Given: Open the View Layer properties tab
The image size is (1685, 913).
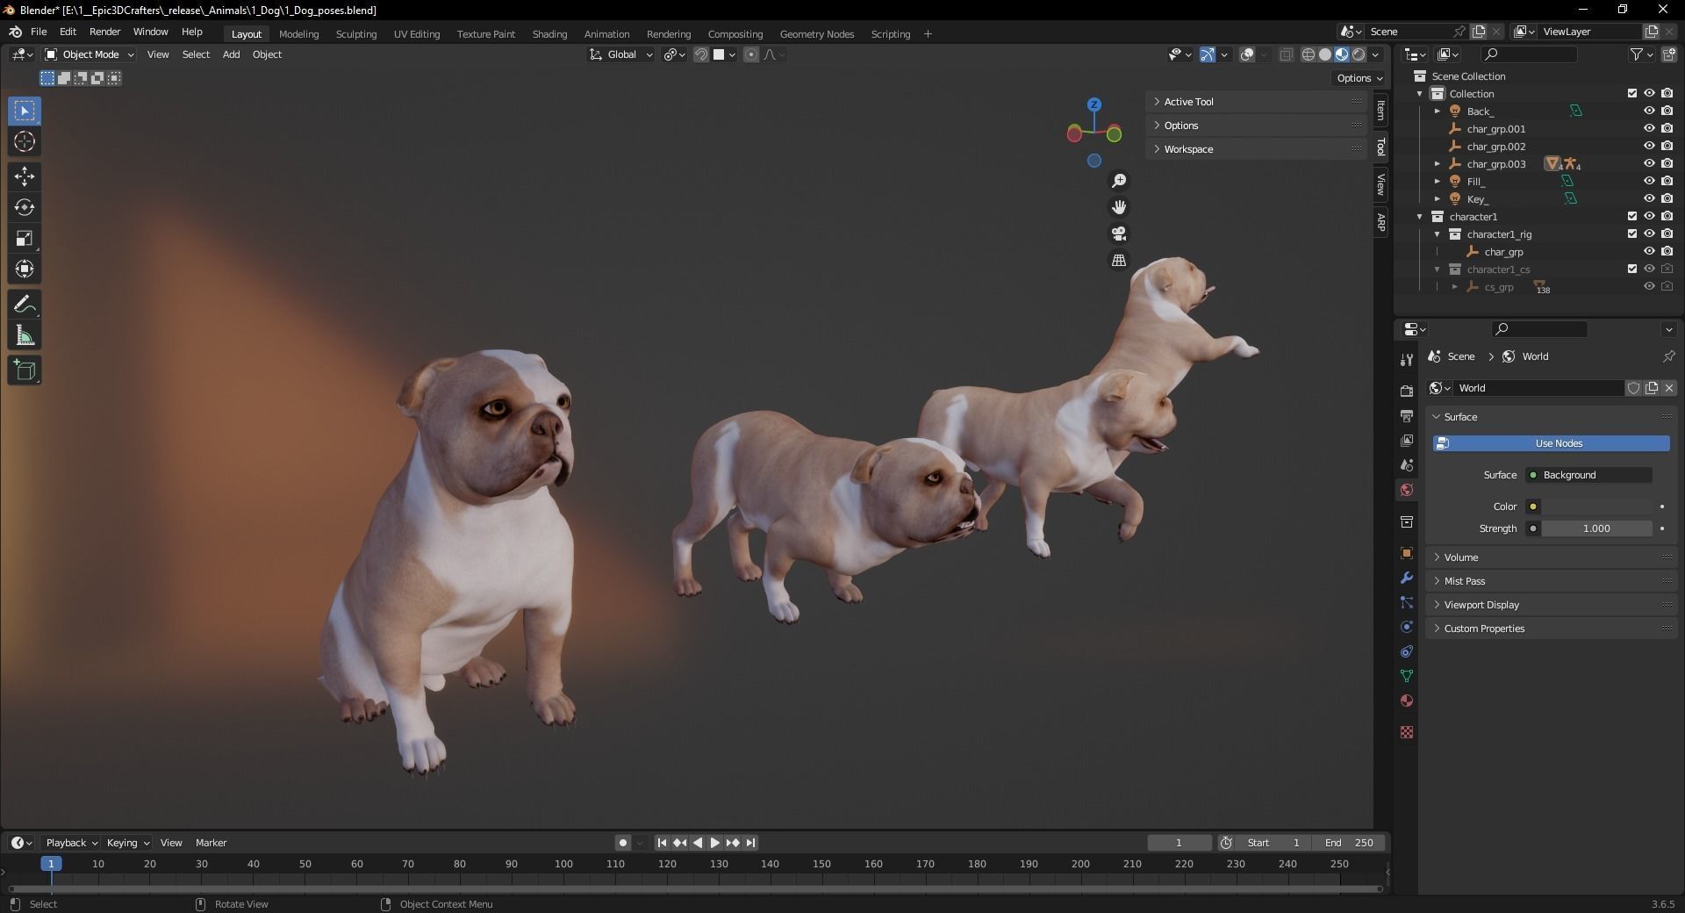Looking at the screenshot, I should click(1407, 440).
